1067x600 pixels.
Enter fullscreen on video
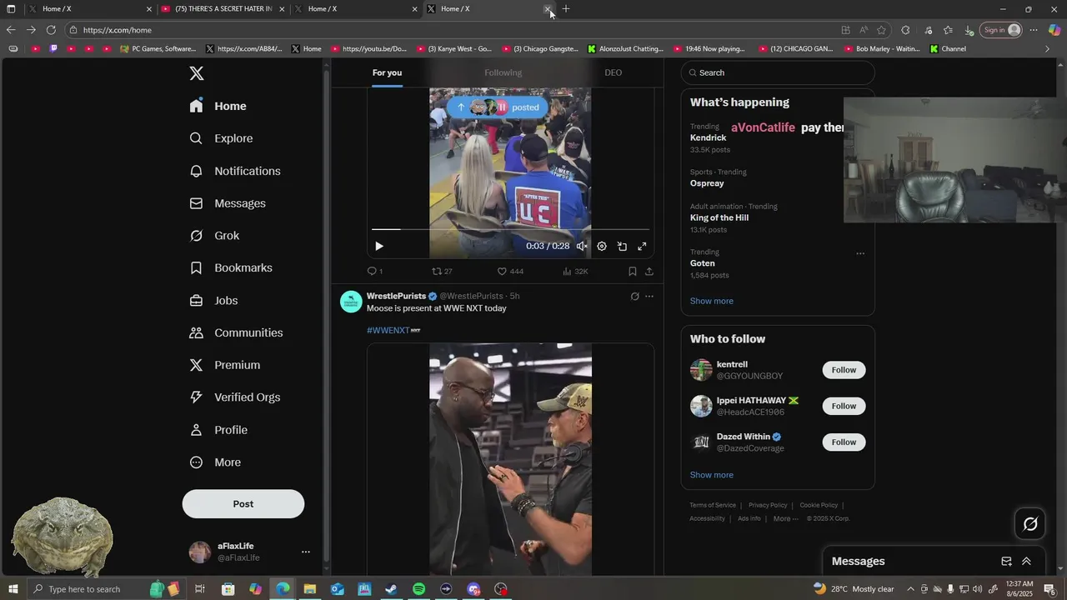tap(642, 247)
